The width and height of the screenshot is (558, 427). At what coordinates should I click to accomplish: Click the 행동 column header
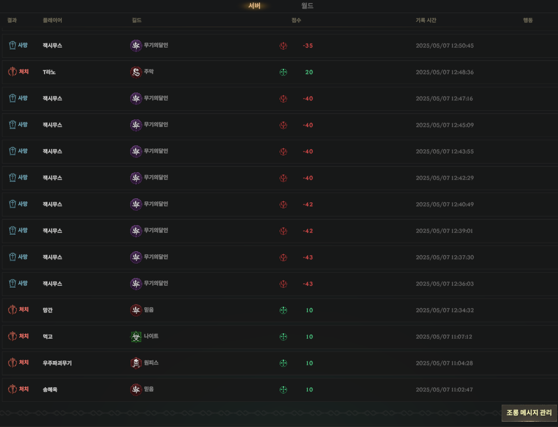[x=528, y=20]
